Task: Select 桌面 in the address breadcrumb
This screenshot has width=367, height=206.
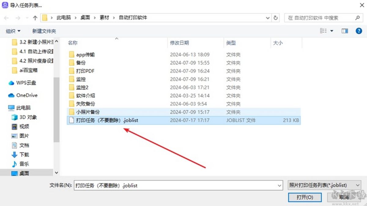Action: tap(85, 18)
